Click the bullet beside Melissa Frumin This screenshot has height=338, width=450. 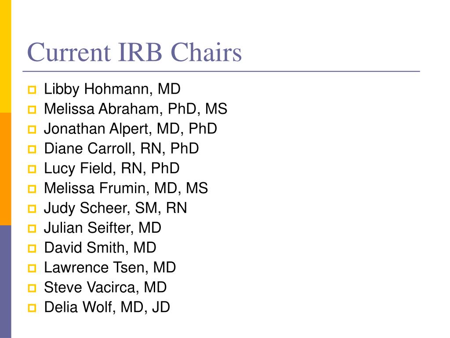click(x=32, y=189)
